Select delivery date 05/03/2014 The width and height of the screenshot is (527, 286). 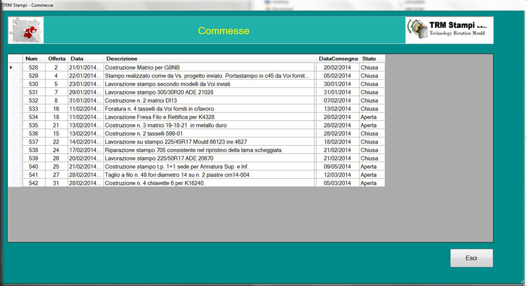tap(338, 183)
